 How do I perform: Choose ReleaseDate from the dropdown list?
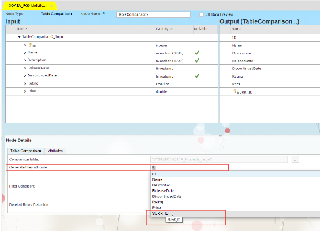235,191
